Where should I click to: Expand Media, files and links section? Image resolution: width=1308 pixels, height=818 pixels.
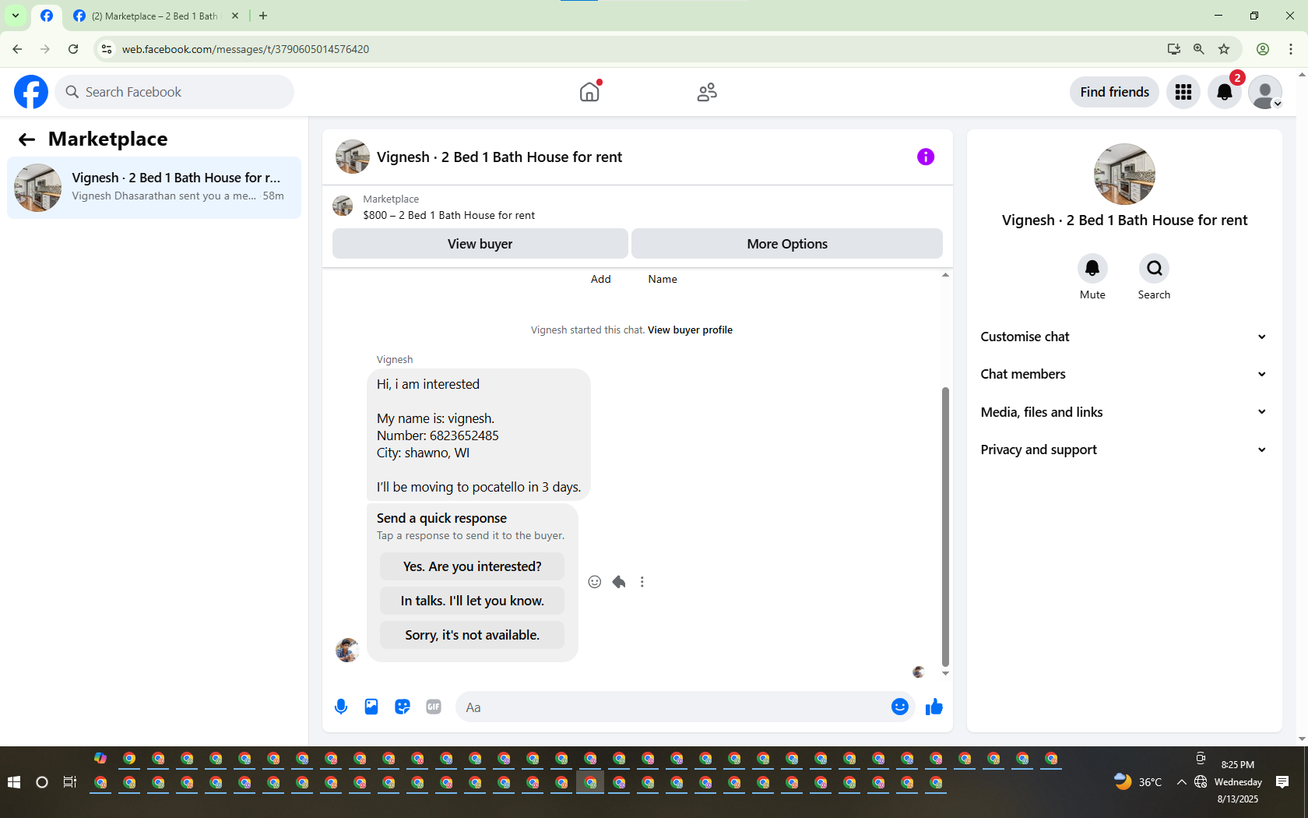tap(1123, 412)
